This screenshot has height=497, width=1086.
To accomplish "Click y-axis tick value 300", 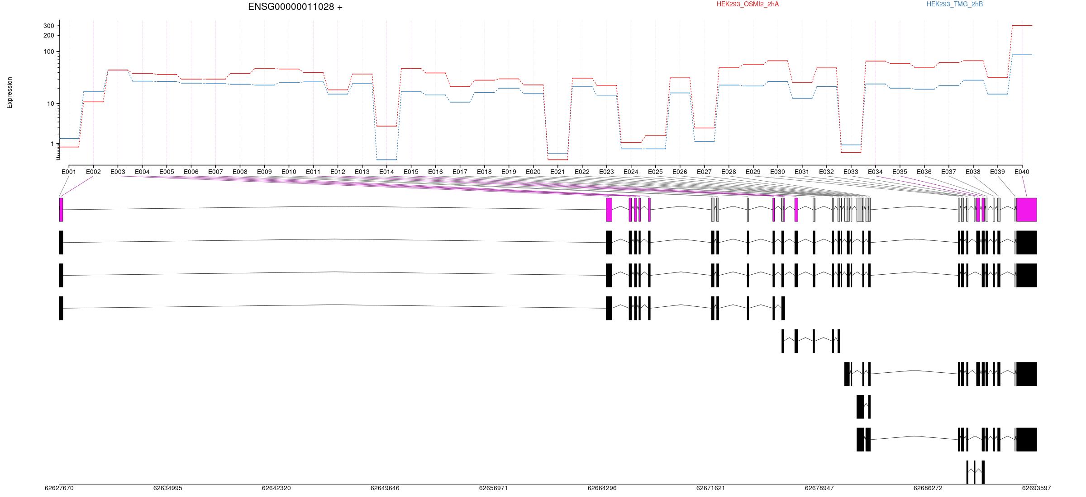I will pos(48,26).
